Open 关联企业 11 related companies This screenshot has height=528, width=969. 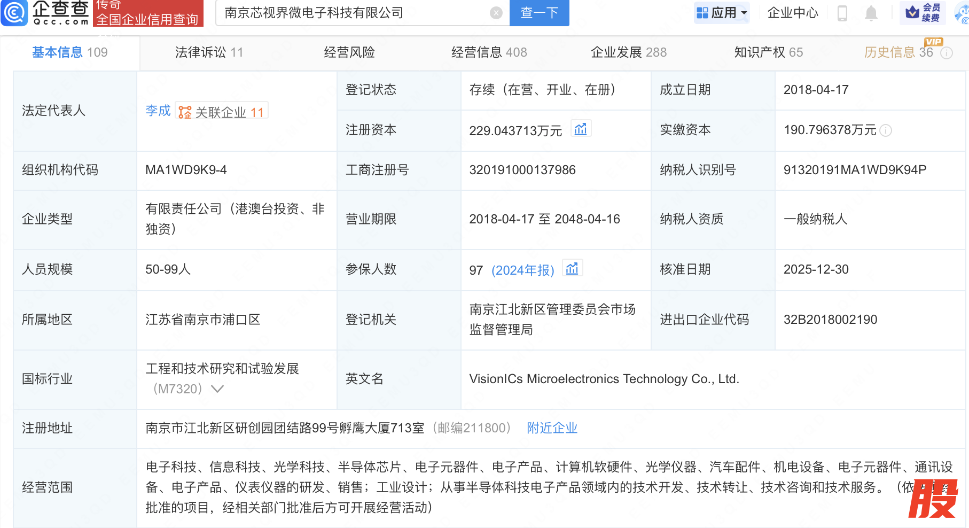pos(222,112)
